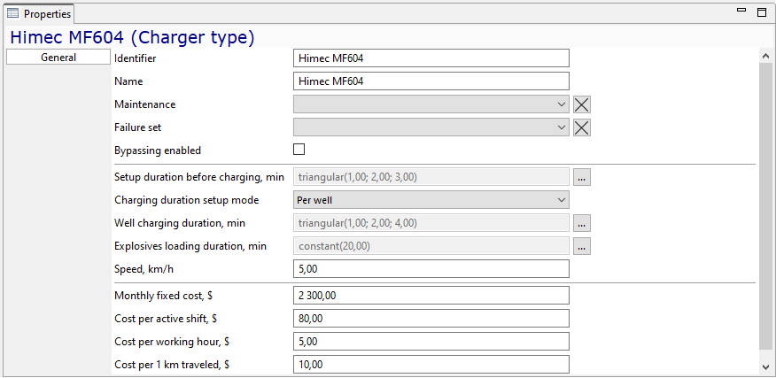Click the Speed, km/h input field

[x=431, y=268]
